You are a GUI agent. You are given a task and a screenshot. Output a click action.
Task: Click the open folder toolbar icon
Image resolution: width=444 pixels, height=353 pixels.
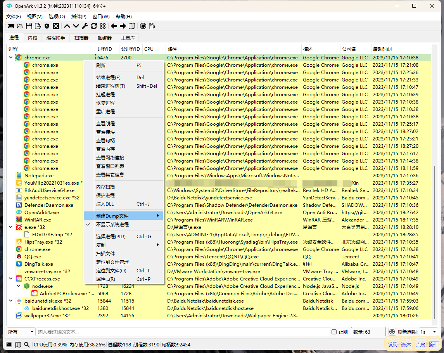click(x=20, y=26)
